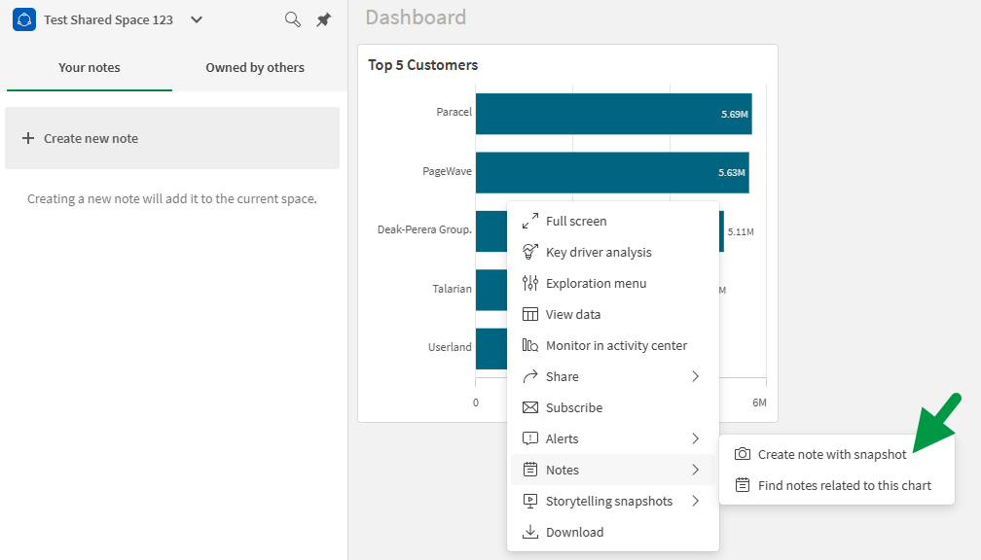Click the Download icon in context menu
The width and height of the screenshot is (981, 560).
click(x=530, y=533)
